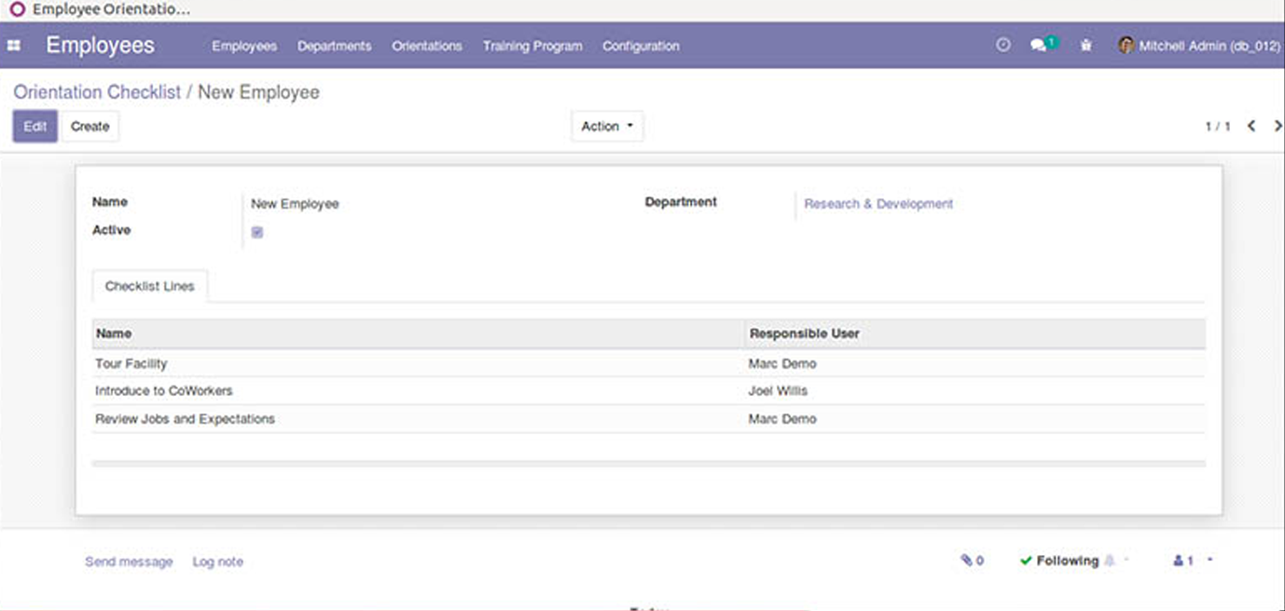Open the Training Program menu
Image resolution: width=1285 pixels, height=611 pixels.
532,46
